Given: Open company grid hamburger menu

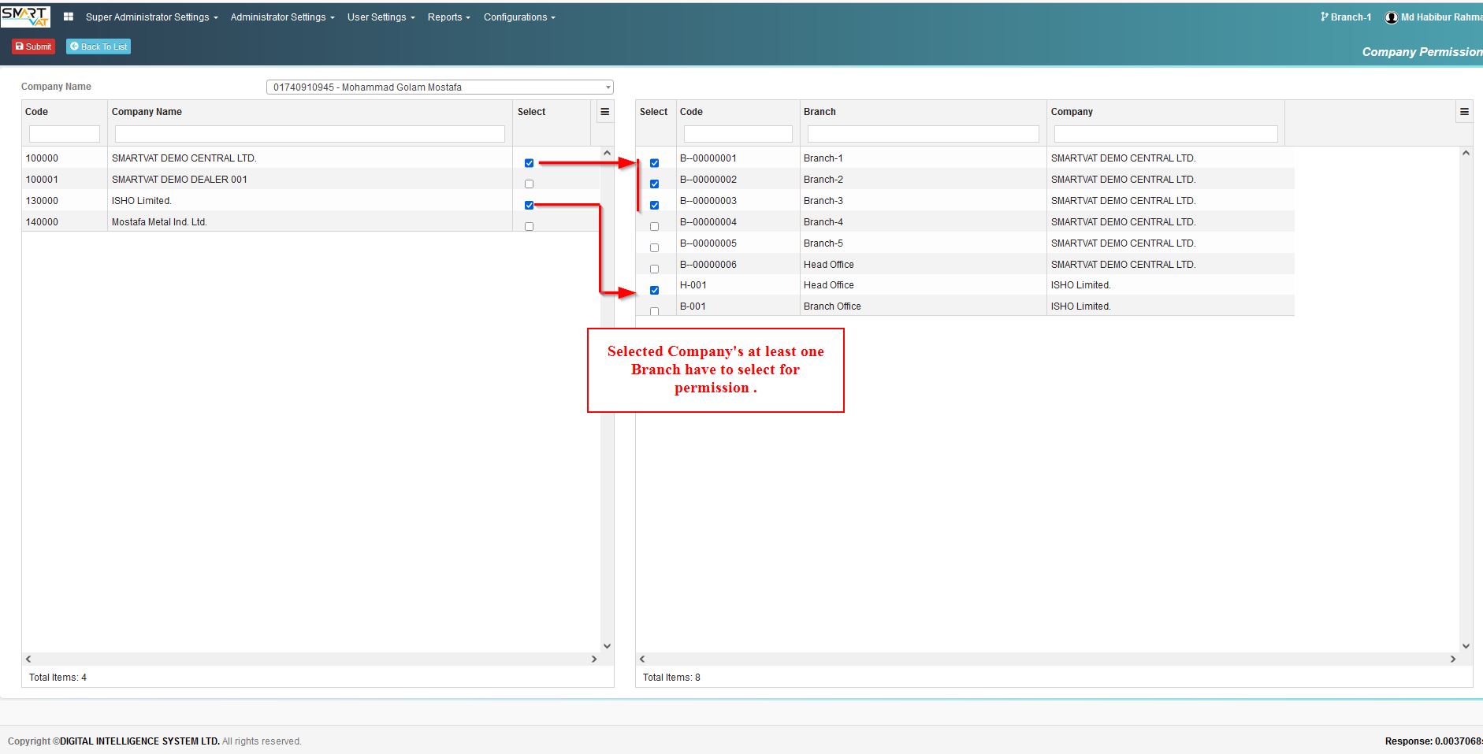Looking at the screenshot, I should 605,112.
